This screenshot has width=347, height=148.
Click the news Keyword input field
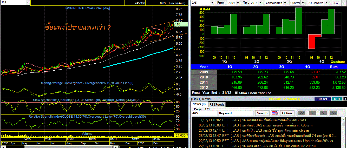(236, 113)
